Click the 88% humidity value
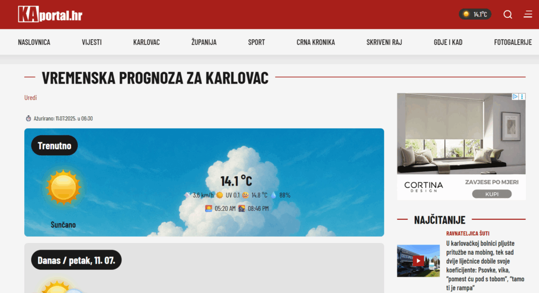 [x=285, y=195]
